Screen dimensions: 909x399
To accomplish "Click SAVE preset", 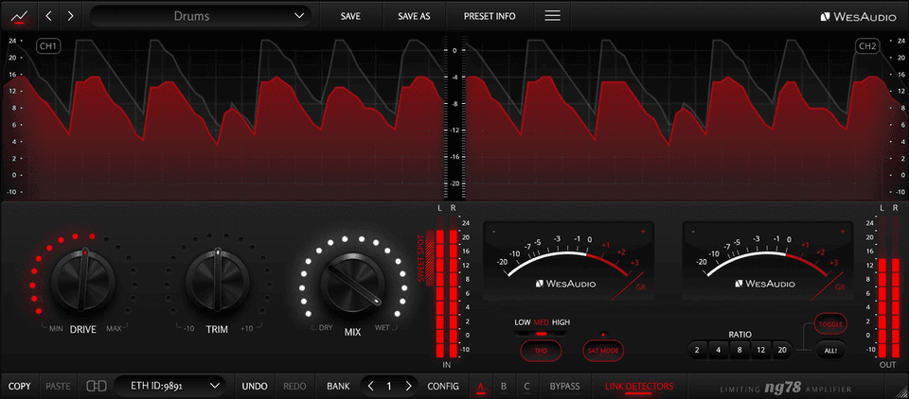I will (x=350, y=16).
